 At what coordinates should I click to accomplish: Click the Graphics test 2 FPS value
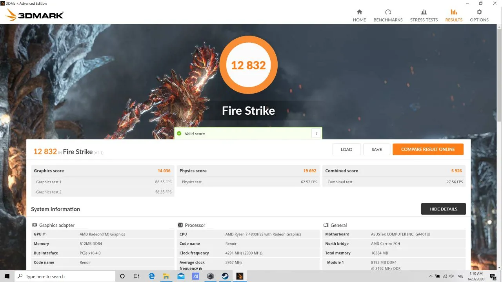click(163, 192)
